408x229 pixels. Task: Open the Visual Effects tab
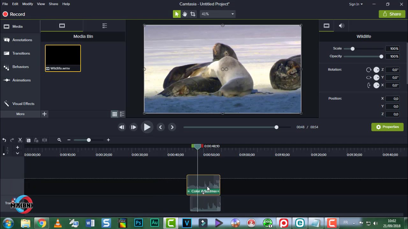coord(20,104)
